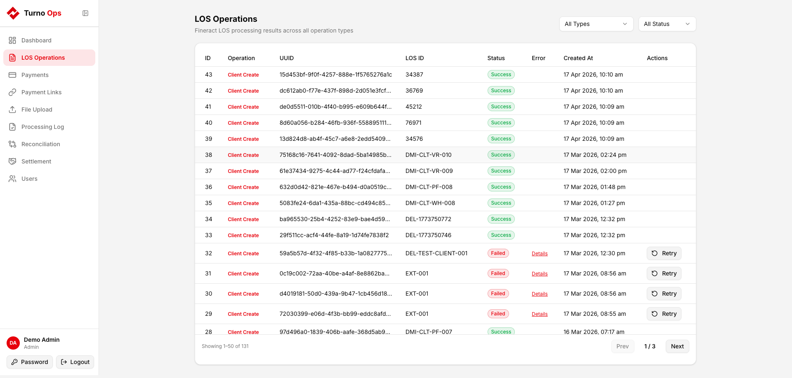Expand the All Types filter dropdown

pos(596,24)
